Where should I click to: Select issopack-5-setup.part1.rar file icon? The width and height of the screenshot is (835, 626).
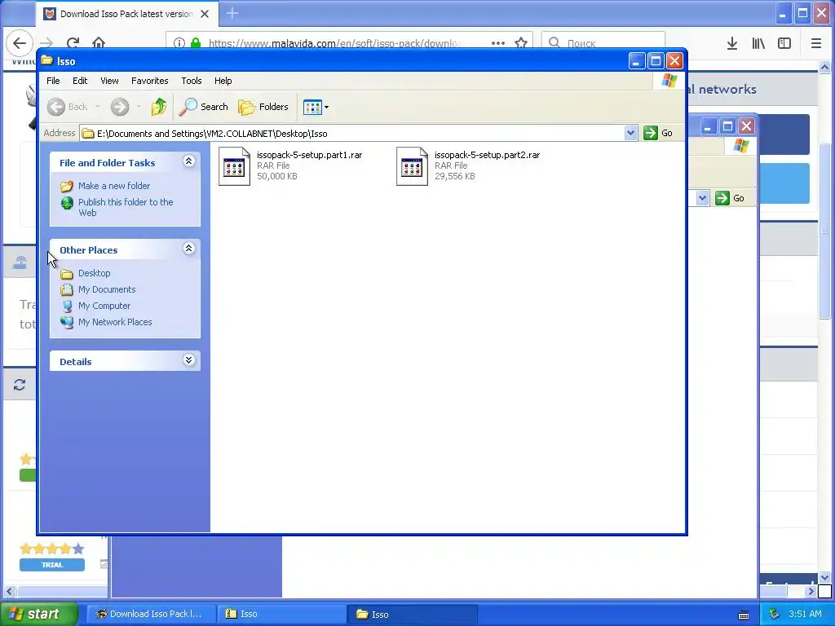click(x=234, y=166)
